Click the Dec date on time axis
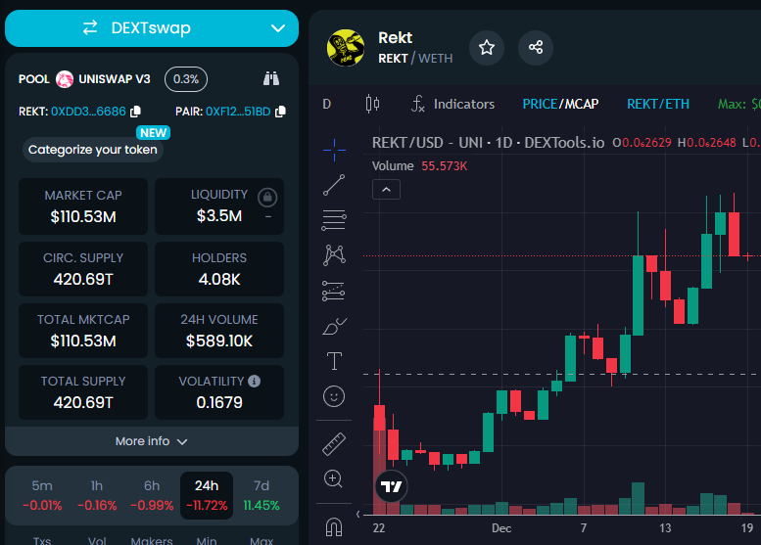The image size is (761, 545). (501, 528)
